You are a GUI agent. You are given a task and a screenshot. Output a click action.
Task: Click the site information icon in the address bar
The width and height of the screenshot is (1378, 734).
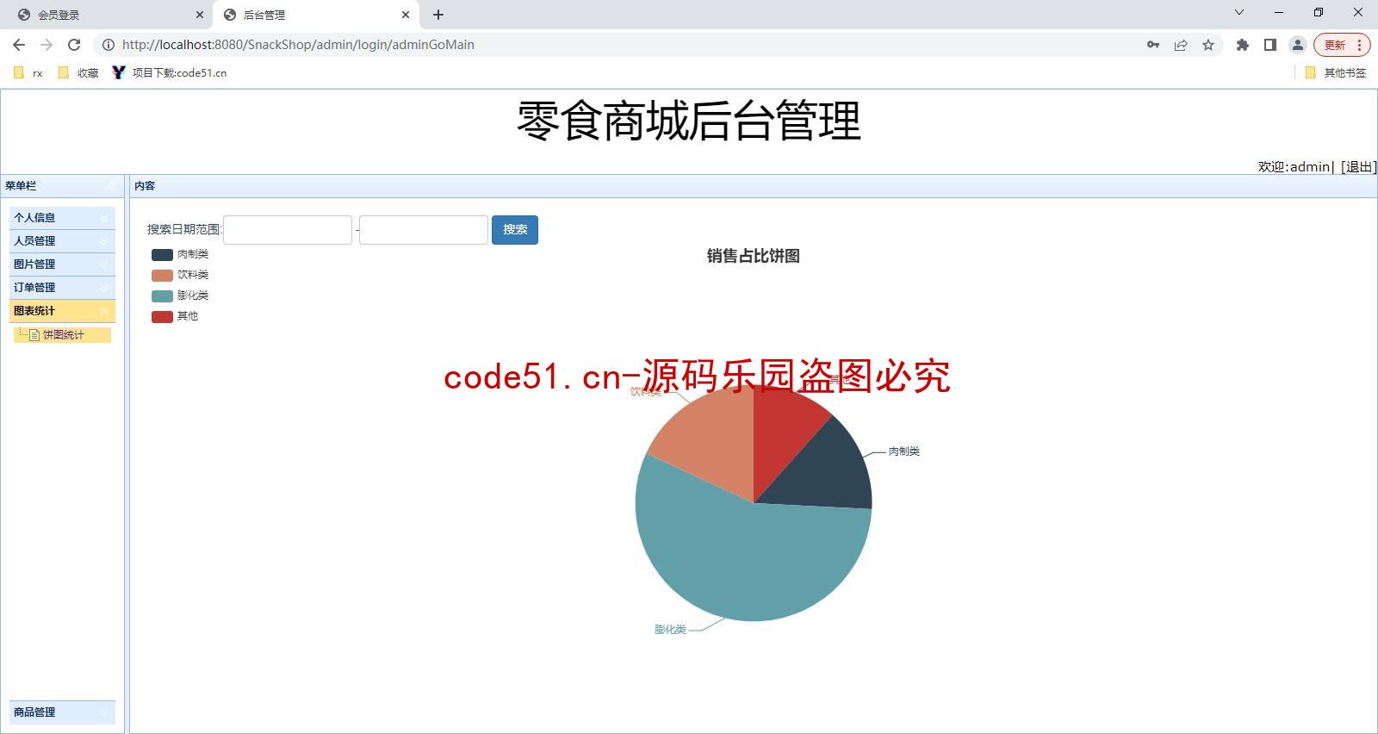pos(109,45)
